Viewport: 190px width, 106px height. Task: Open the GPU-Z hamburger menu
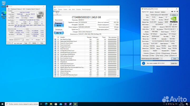tap(177, 12)
